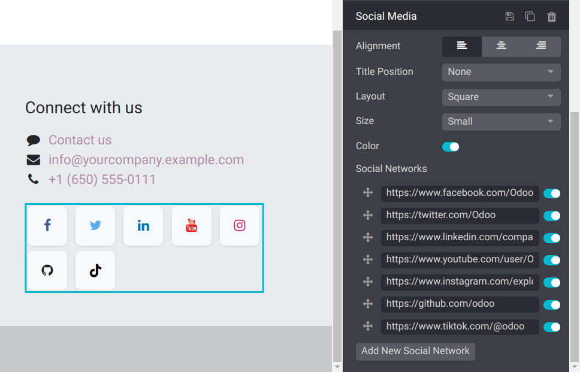Open the Contact us link
This screenshot has height=372, width=580.
[80, 140]
